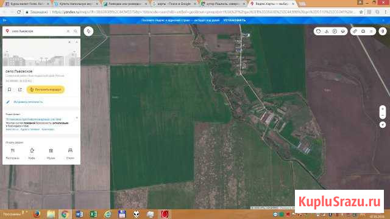Open the ruler distance measurement tool
Viewport: 390px width, 219px height.
(355, 31)
